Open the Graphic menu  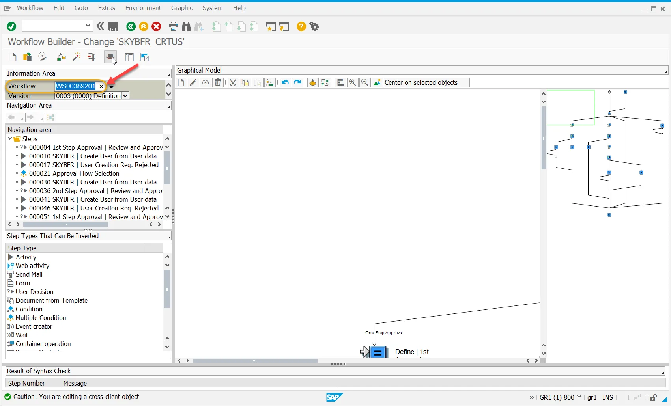pyautogui.click(x=182, y=8)
